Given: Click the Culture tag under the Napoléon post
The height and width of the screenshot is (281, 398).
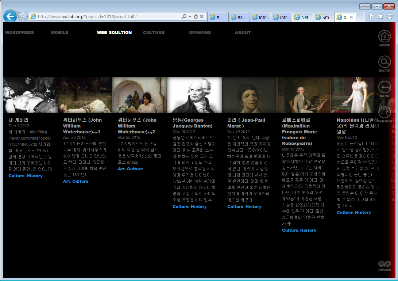Looking at the screenshot, I should click(345, 212).
